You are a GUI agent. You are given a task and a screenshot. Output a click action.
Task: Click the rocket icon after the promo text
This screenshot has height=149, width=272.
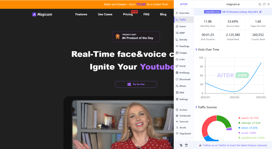click(261, 12)
